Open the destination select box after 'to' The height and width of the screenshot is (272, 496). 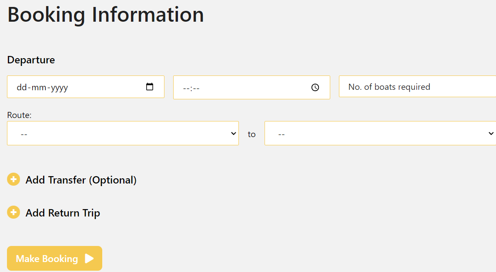coord(374,134)
